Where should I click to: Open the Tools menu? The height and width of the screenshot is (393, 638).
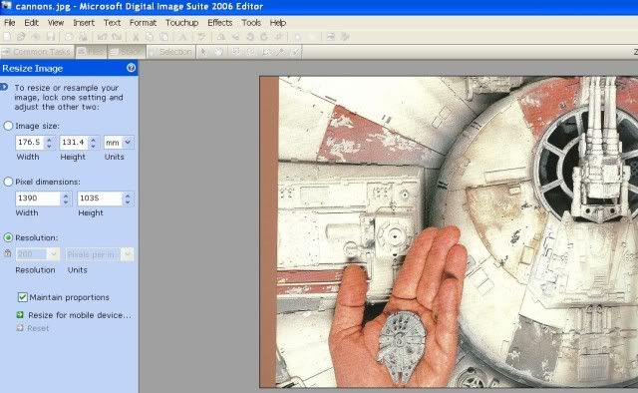click(x=251, y=23)
